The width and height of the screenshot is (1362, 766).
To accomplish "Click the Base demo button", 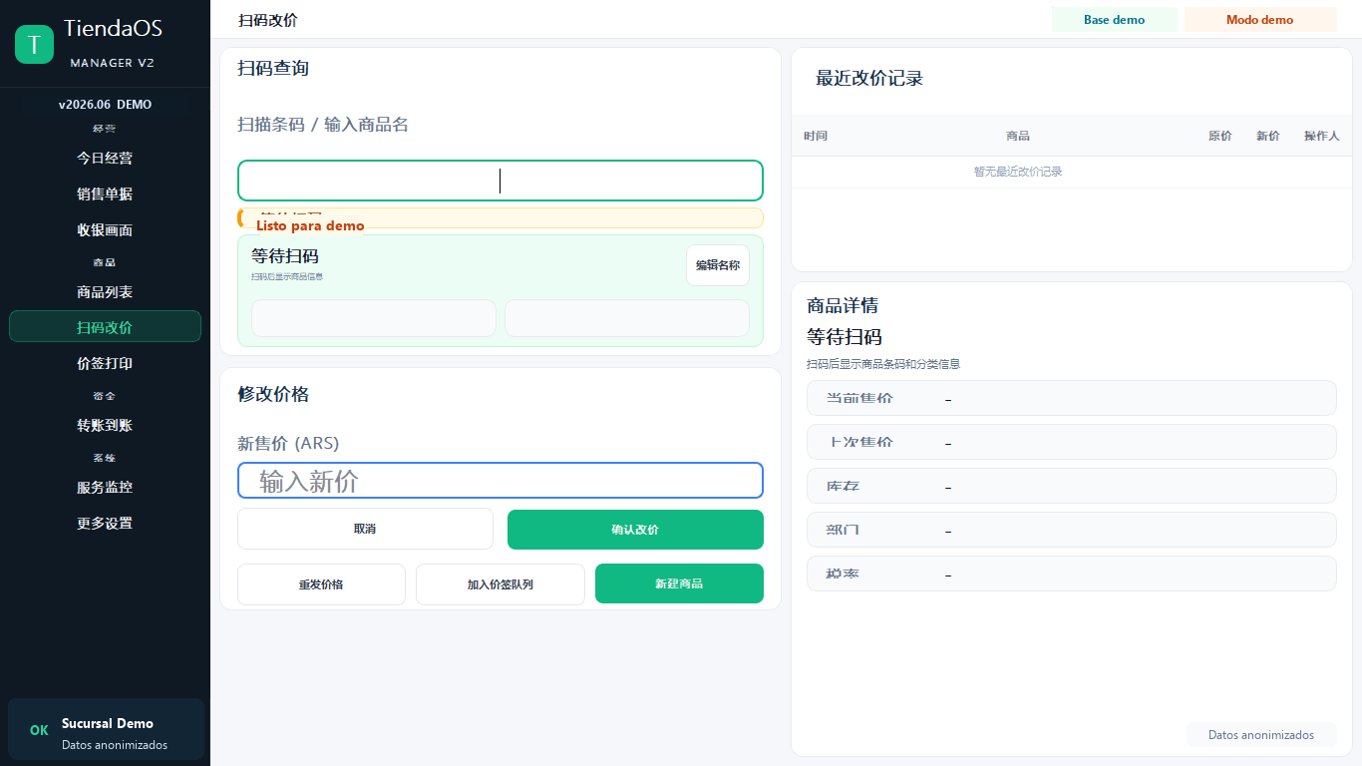I will pos(1114,20).
